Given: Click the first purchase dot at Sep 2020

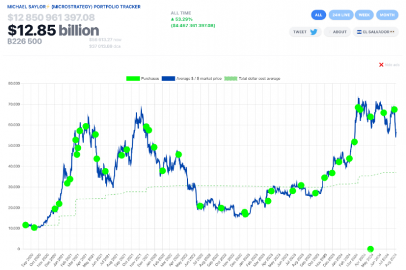Looking at the screenshot, I should click(26, 225).
